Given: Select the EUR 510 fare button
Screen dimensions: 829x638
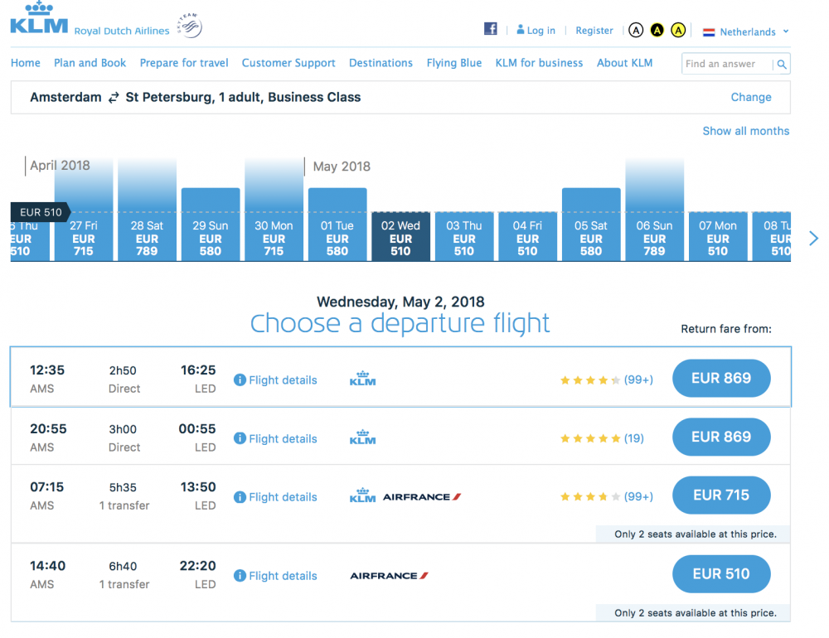Looking at the screenshot, I should [x=721, y=574].
